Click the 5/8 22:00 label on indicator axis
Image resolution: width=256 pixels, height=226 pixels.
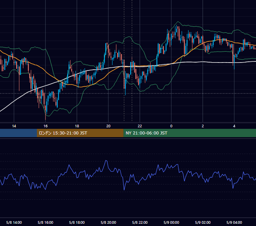point(140,222)
